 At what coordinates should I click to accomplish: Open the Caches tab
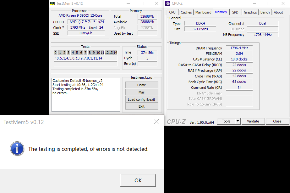186,12
